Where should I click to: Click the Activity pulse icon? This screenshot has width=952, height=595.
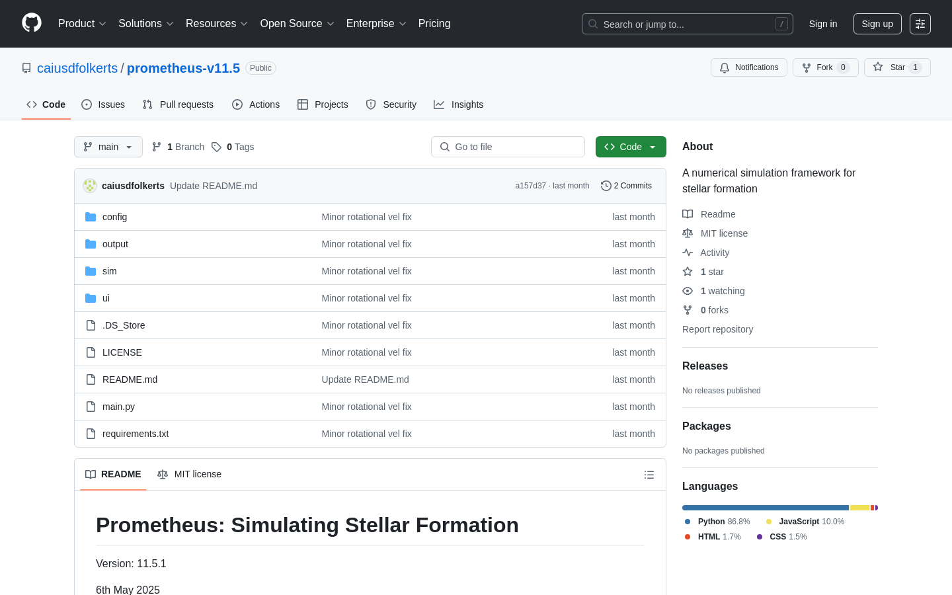click(x=688, y=253)
